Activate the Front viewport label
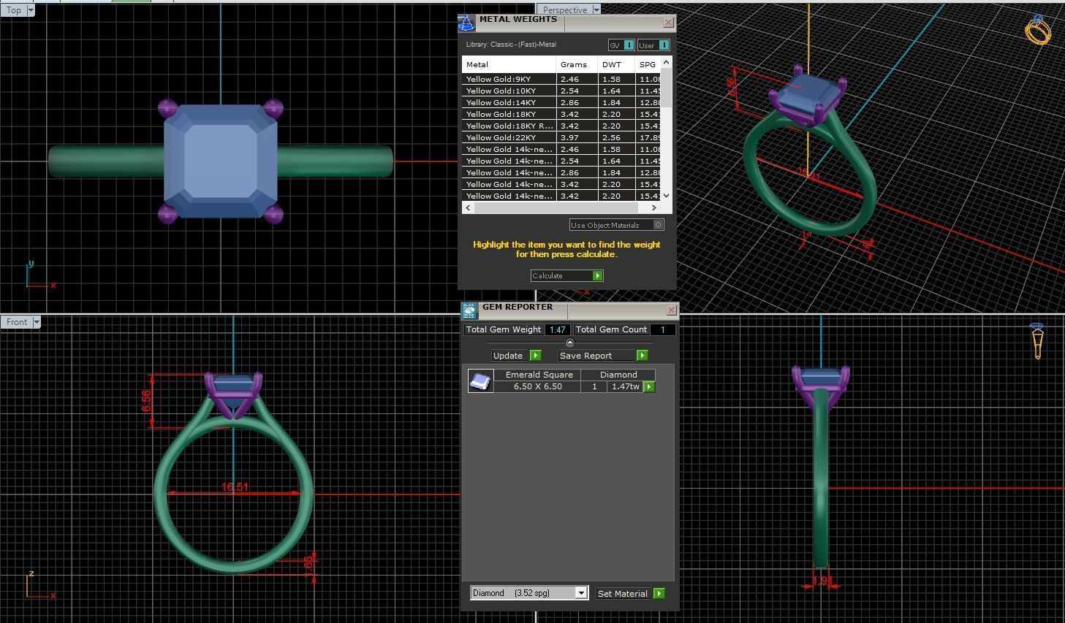 [x=17, y=322]
